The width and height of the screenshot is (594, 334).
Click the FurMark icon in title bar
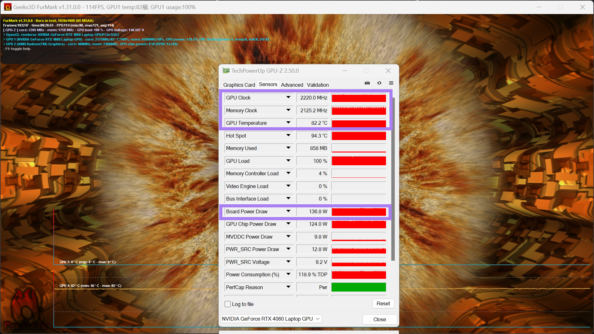(x=7, y=7)
